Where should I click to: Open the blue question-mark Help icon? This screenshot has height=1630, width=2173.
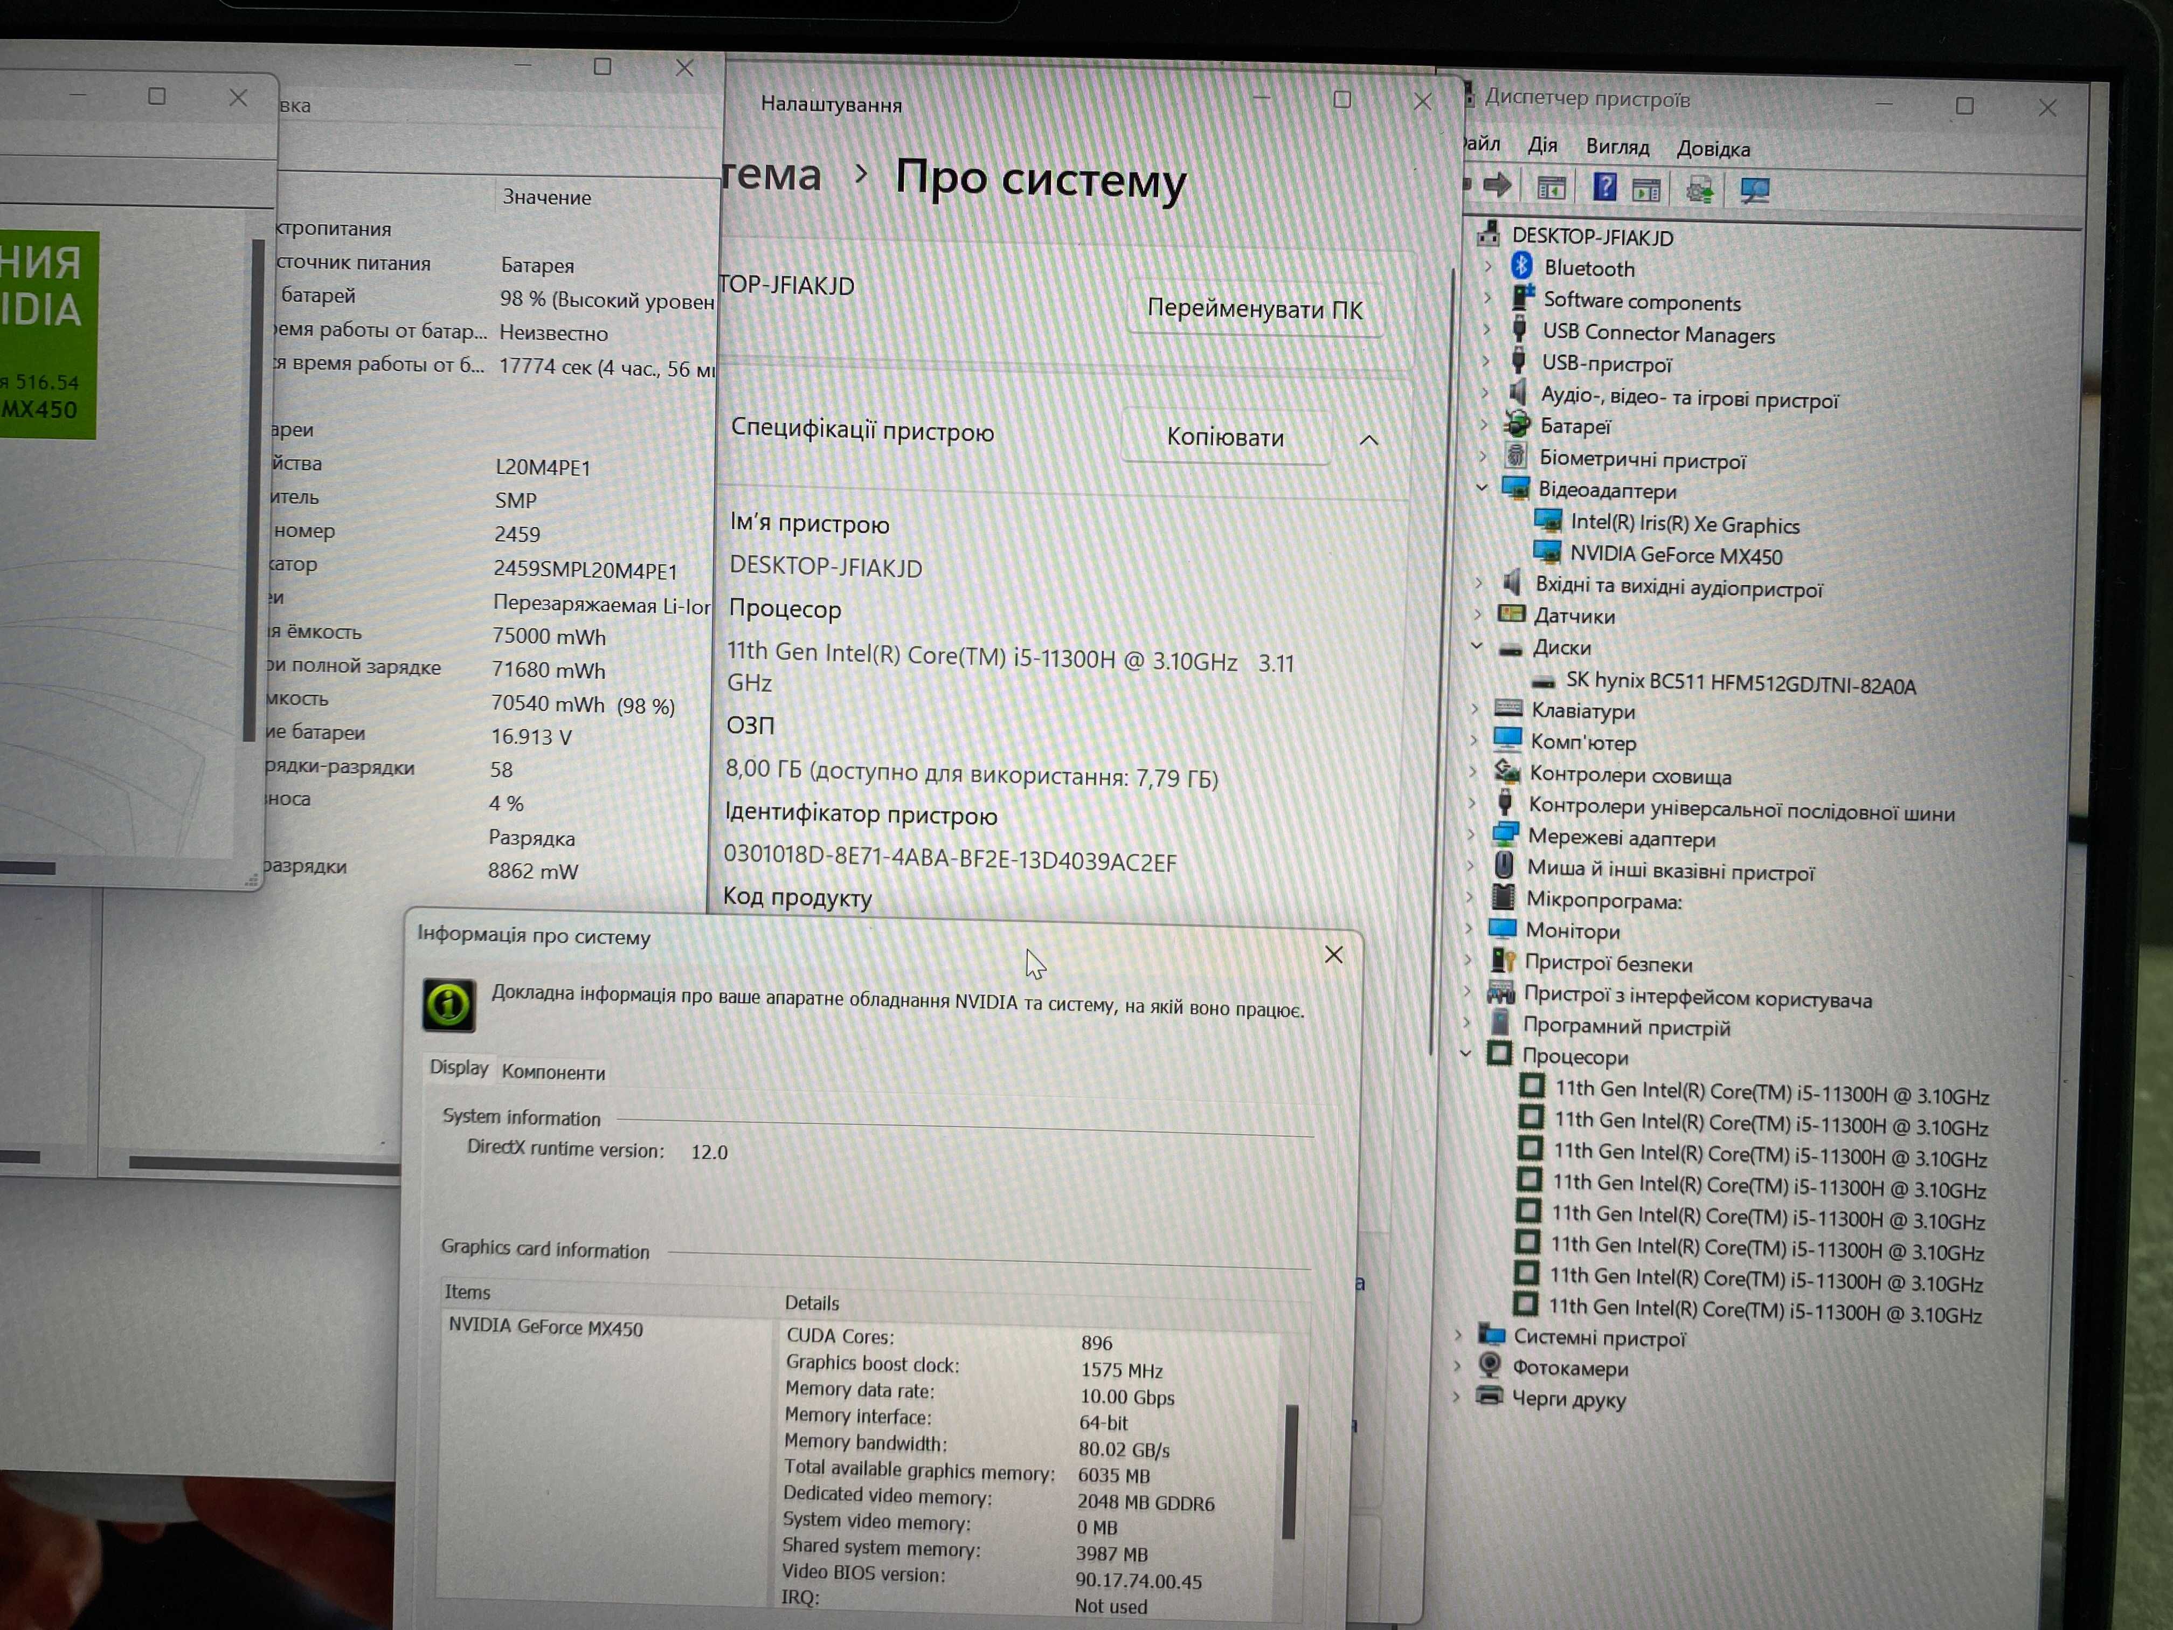1604,187
